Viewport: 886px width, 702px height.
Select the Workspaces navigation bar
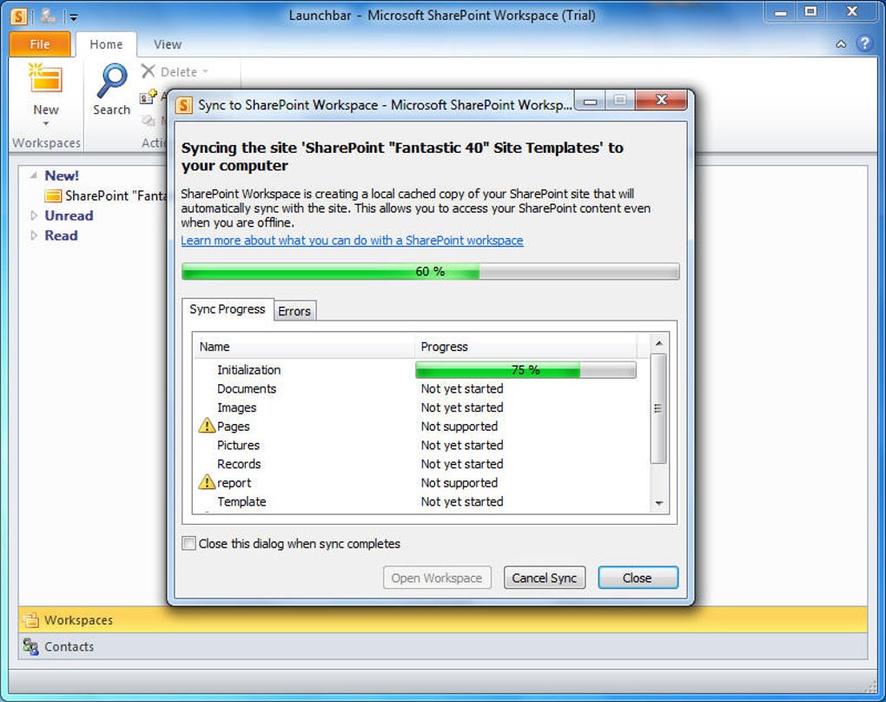[x=443, y=619]
